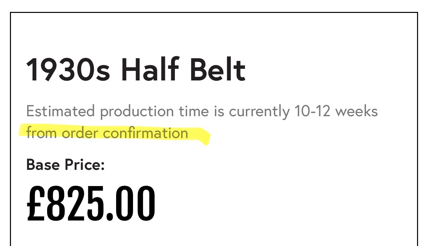Click the "Base Price:" label
The height and width of the screenshot is (246, 428).
coord(65,165)
